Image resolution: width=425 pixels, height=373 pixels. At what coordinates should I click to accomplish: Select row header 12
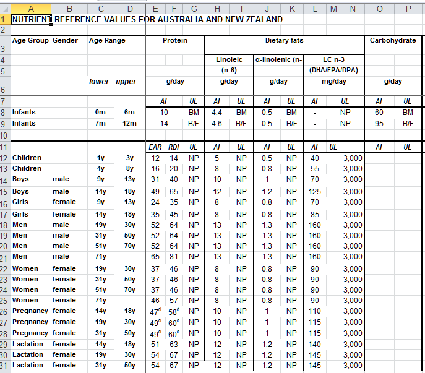tap(5, 158)
